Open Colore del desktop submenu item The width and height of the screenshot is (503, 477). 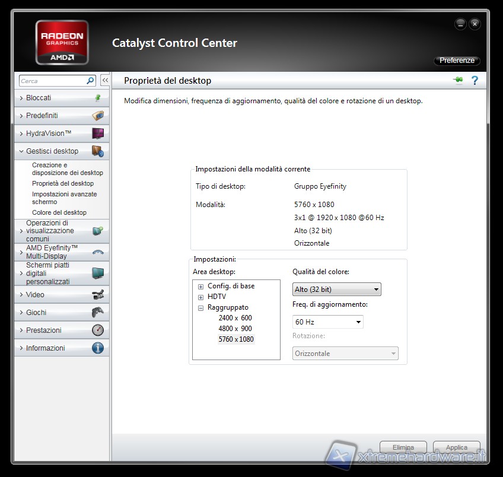(x=59, y=212)
